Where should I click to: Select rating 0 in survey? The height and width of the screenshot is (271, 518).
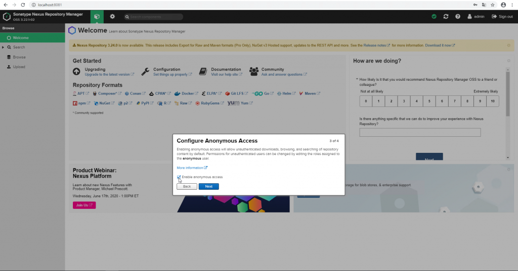click(x=366, y=101)
